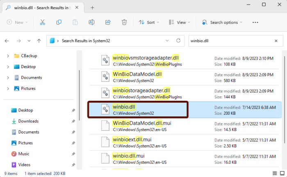This screenshot has width=287, height=177.
Task: Delete using the trash icon
Action: tap(125, 23)
